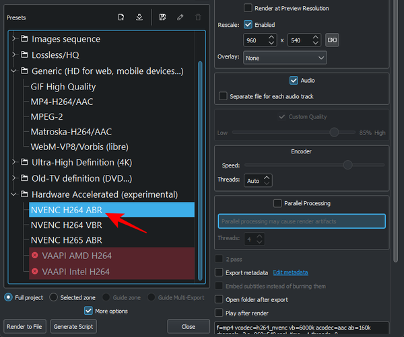Click the download presets icon
The height and width of the screenshot is (337, 404).
pyautogui.click(x=139, y=17)
